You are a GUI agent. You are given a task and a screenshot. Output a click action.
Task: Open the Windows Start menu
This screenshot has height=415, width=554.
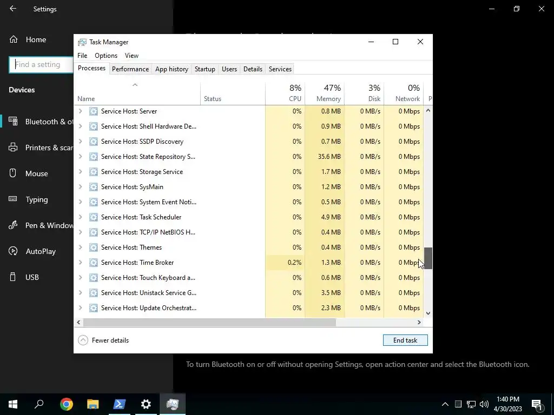coord(13,404)
